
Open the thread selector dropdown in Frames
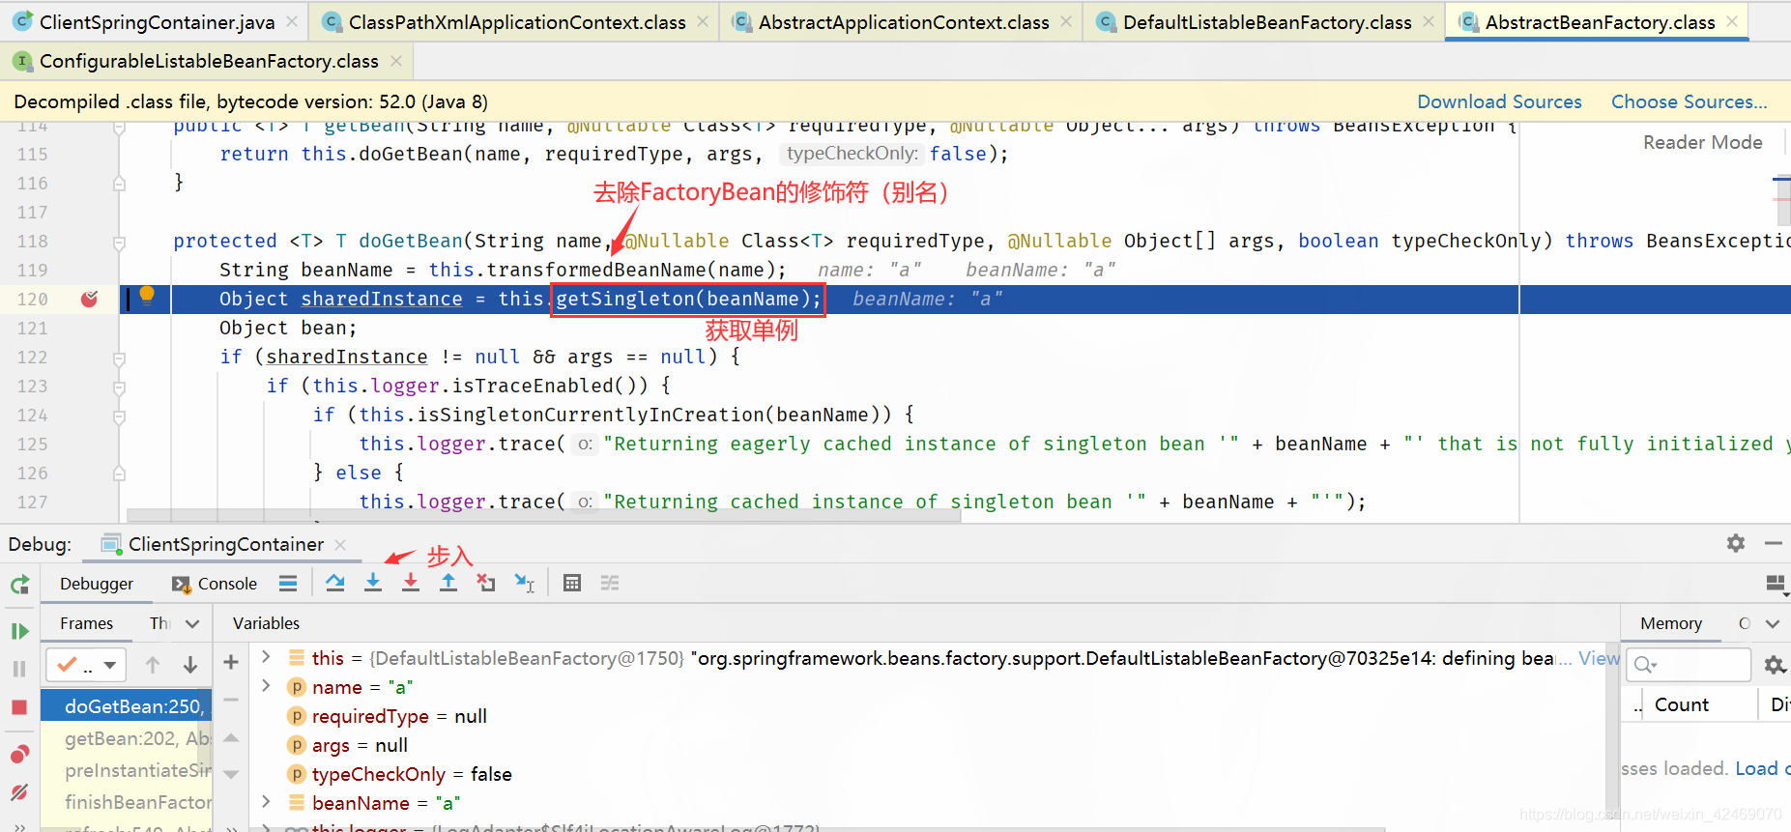(87, 665)
